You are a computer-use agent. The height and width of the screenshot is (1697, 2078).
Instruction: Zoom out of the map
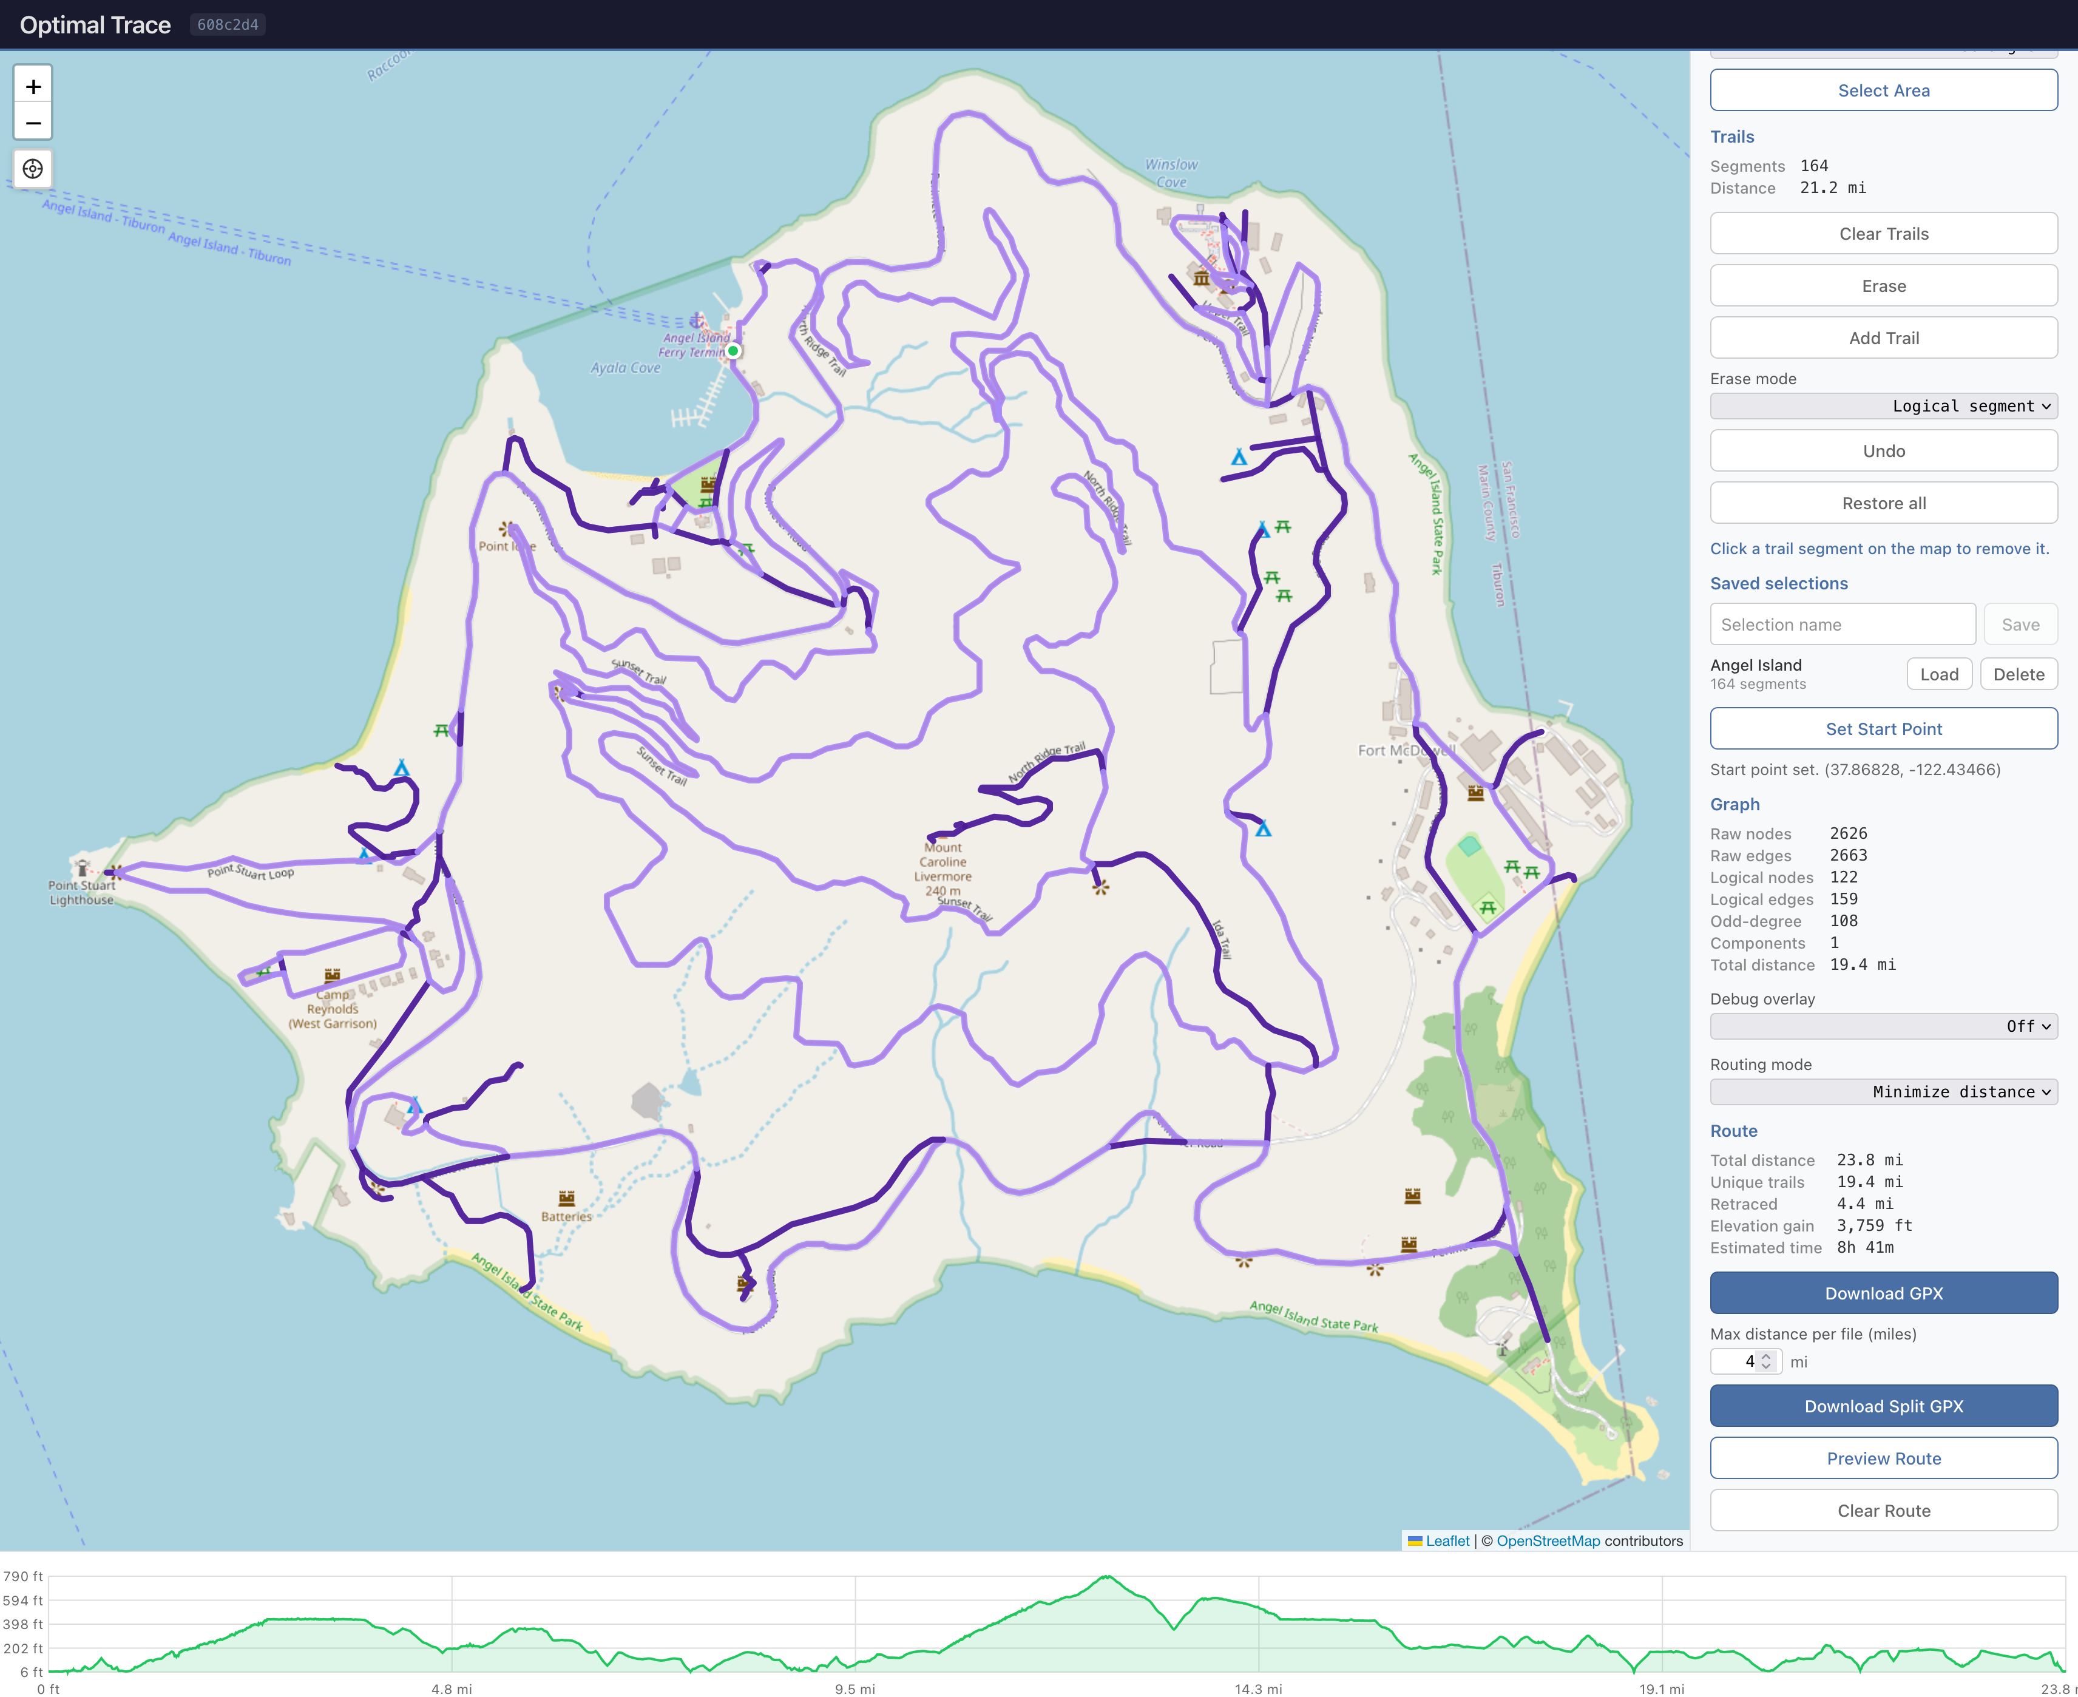coord(33,123)
